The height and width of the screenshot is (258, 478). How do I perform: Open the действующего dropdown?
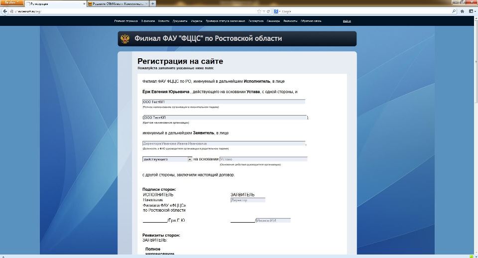point(167,159)
